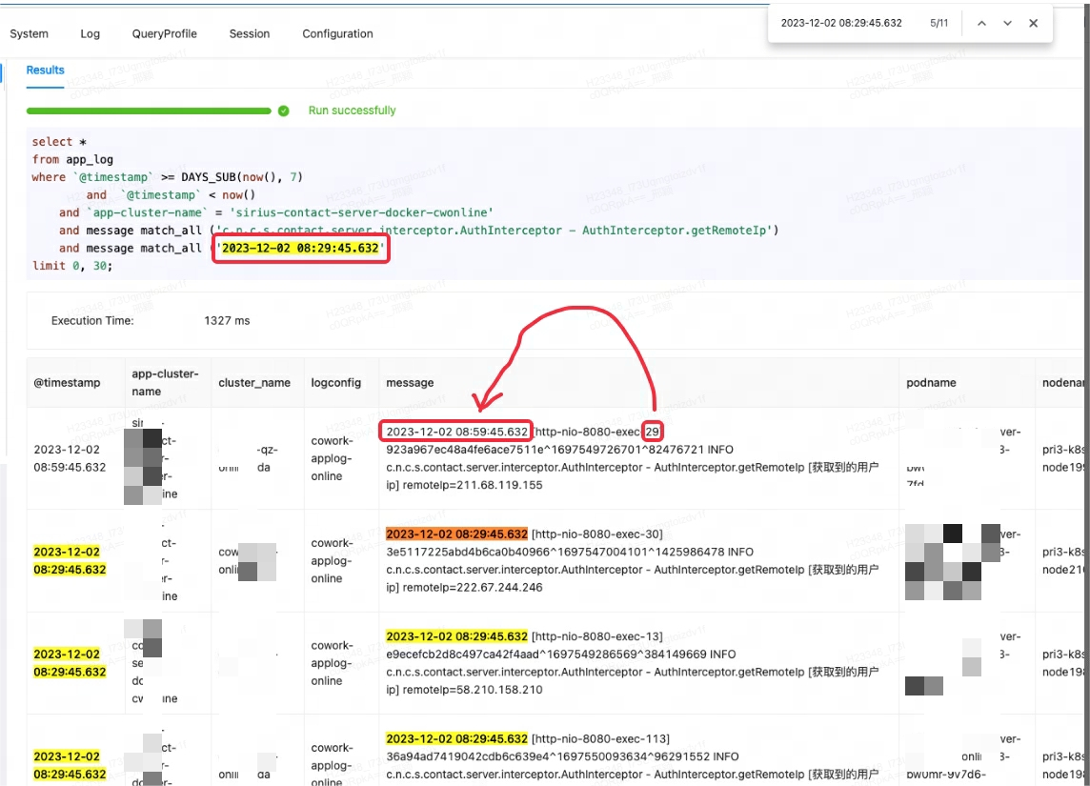Go to the Session tab
This screenshot has height=786, width=1090.
[250, 33]
